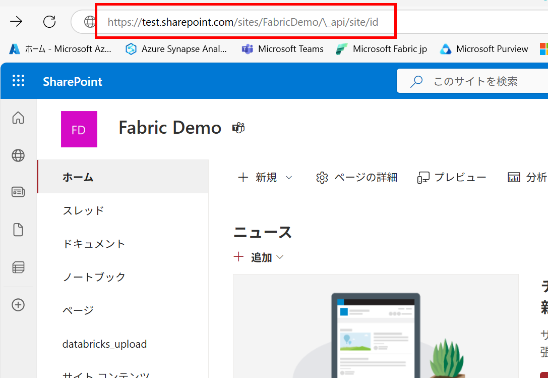Open the Azure Synapse Analytics bookmark
Image resolution: width=548 pixels, height=378 pixels.
(176, 49)
